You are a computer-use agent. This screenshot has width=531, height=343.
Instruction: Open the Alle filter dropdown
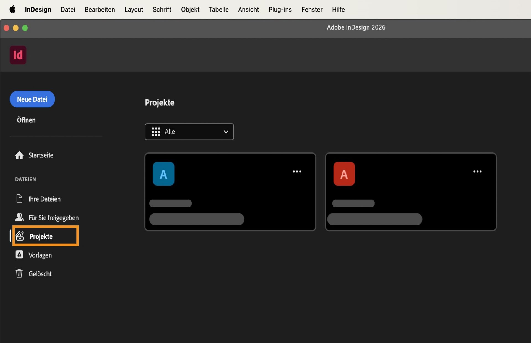click(x=226, y=132)
